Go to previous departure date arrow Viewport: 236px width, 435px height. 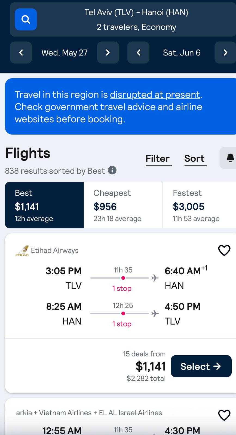click(x=21, y=52)
